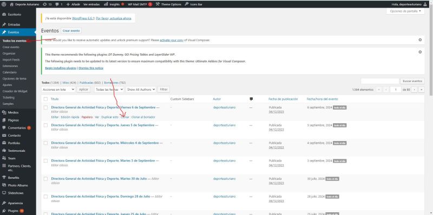Expand the Todas las fechas filter
Screen dimensions: 433x215
click(x=109, y=90)
